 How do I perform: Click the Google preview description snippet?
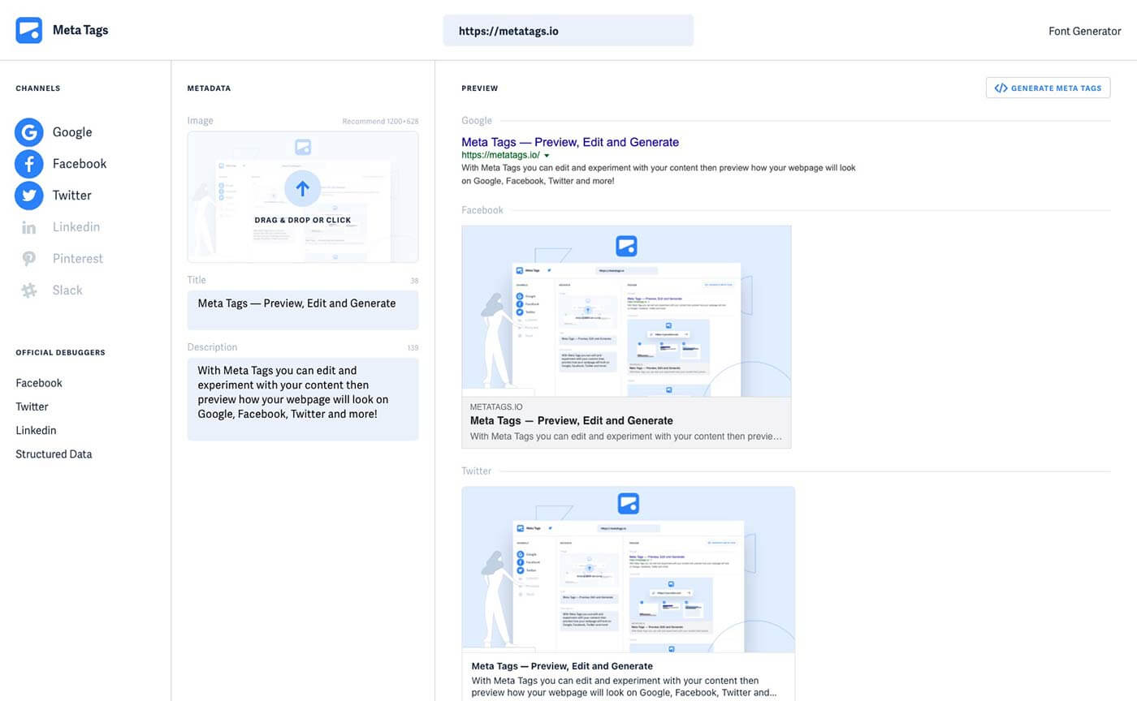659,174
